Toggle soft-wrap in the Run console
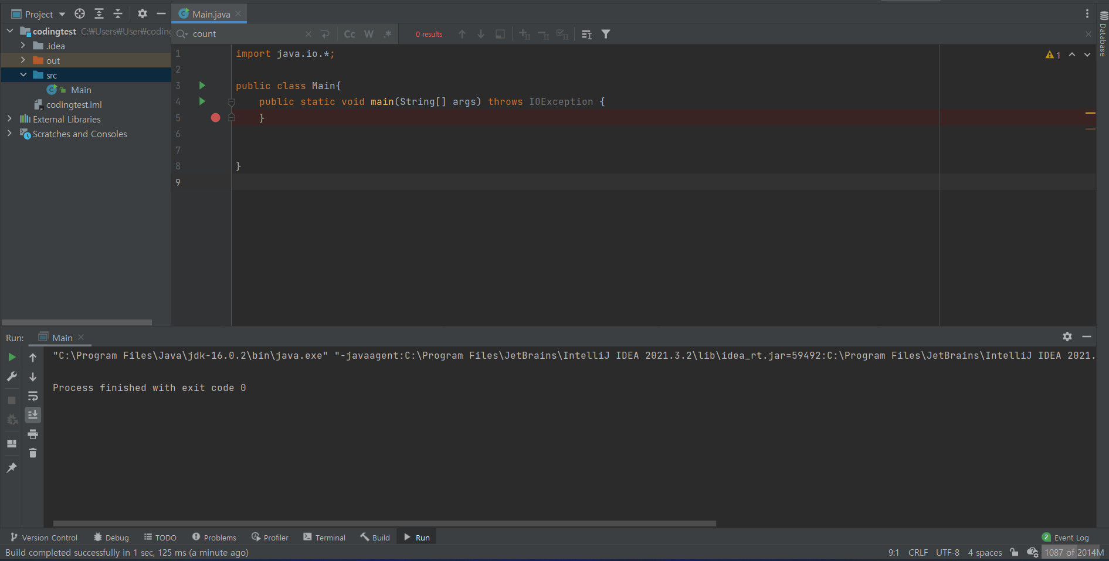The width and height of the screenshot is (1109, 561). click(x=33, y=396)
